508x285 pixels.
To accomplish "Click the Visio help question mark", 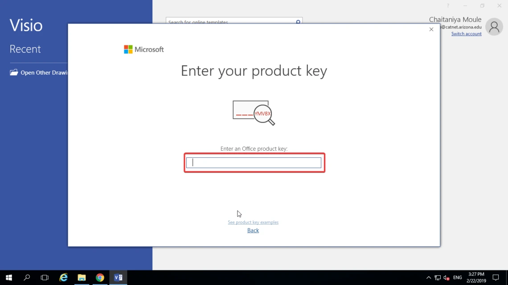I will [448, 5].
